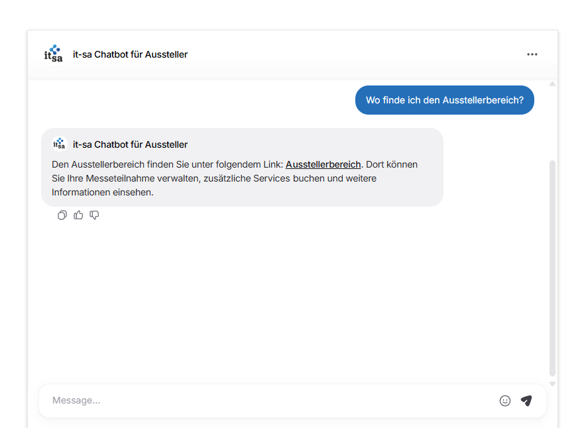Image resolution: width=582 pixels, height=428 pixels.
Task: Click the blank header area beside the menu dots
Action: pos(357,54)
